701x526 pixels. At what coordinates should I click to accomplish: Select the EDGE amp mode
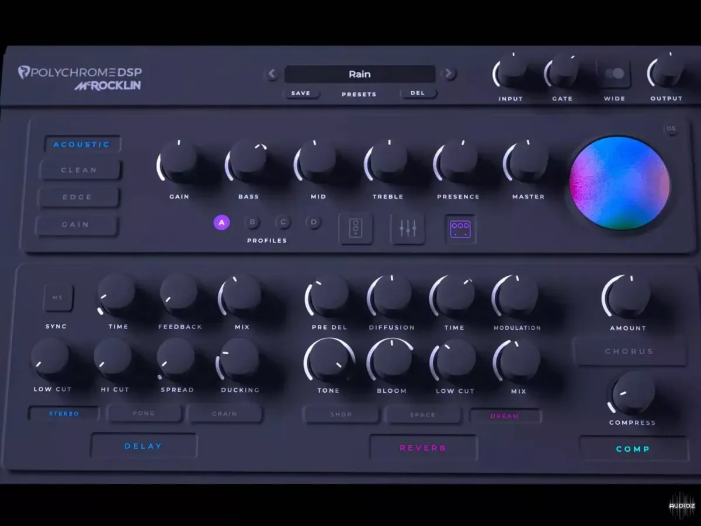(78, 198)
